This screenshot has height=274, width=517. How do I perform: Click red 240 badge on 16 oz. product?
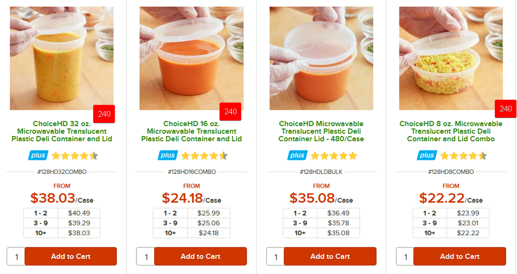(x=231, y=112)
